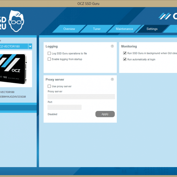Switch to the Tuner tab
Viewport: 177px width, 177px height.
point(97,29)
